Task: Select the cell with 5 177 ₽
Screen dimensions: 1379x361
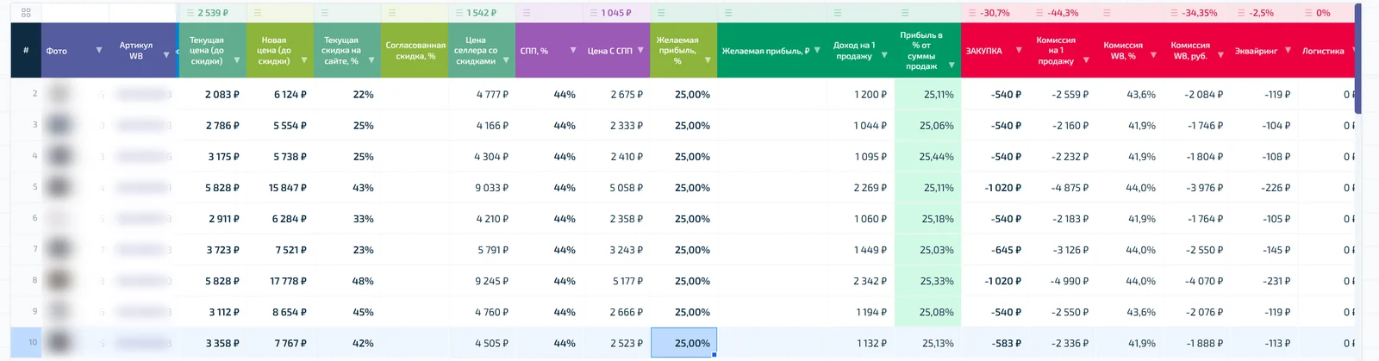Action: pyautogui.click(x=616, y=281)
